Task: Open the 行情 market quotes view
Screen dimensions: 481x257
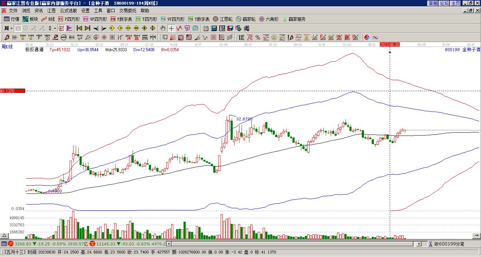Action: 12,19
